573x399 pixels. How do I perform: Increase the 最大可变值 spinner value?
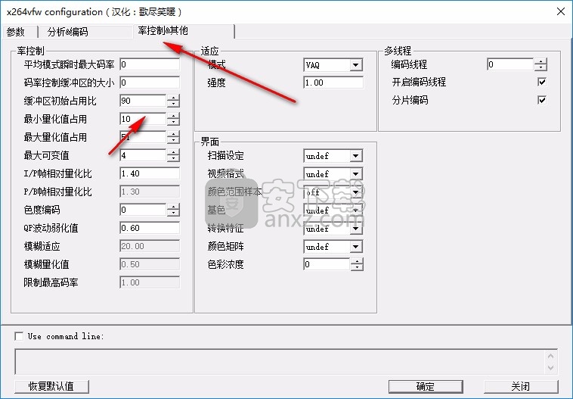(174, 152)
